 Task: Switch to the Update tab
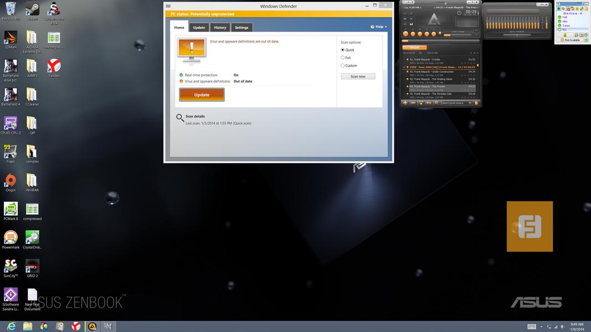199,27
